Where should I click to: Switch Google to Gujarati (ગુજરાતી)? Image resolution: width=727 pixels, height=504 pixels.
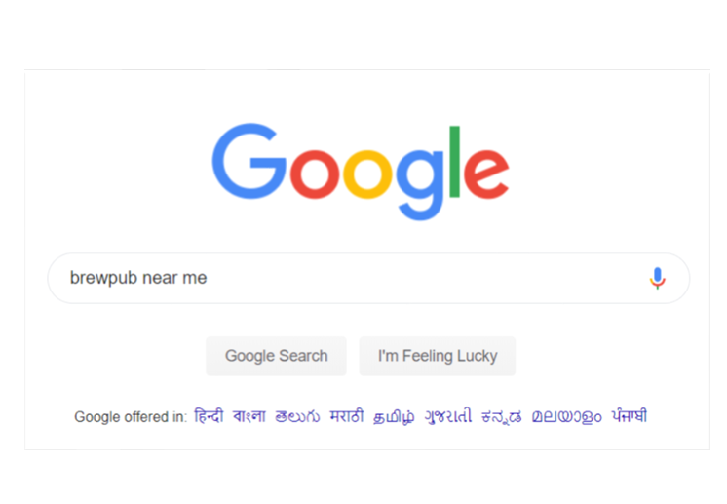pos(448,416)
